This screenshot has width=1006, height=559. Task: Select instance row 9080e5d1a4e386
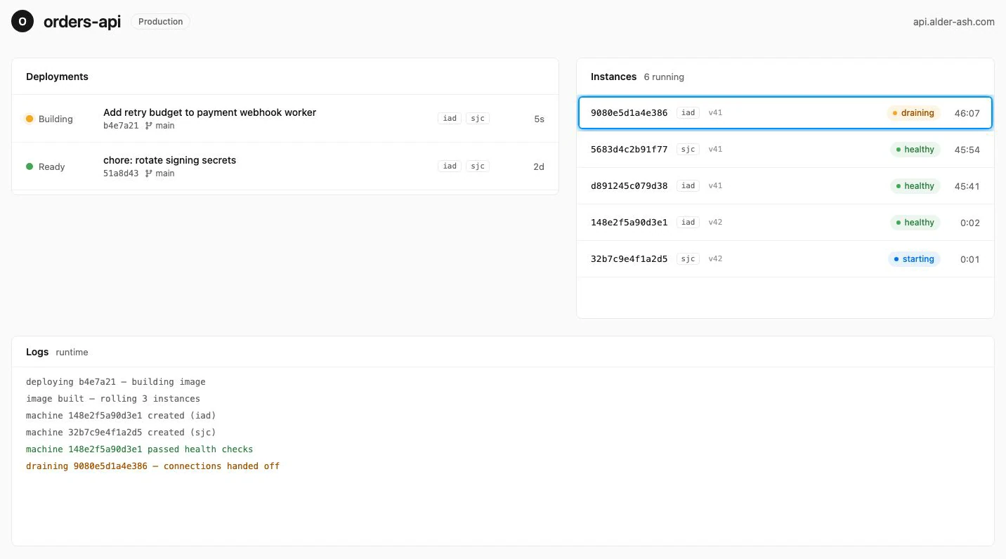click(785, 113)
